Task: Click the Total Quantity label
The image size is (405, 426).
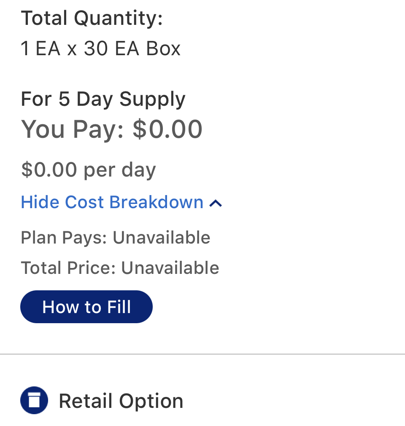Action: coord(92,18)
